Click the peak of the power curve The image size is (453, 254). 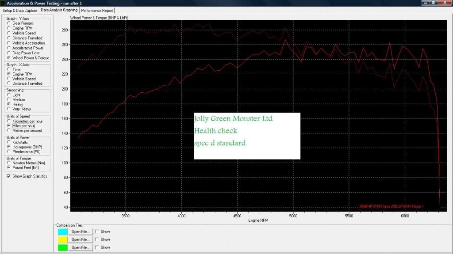285,40
